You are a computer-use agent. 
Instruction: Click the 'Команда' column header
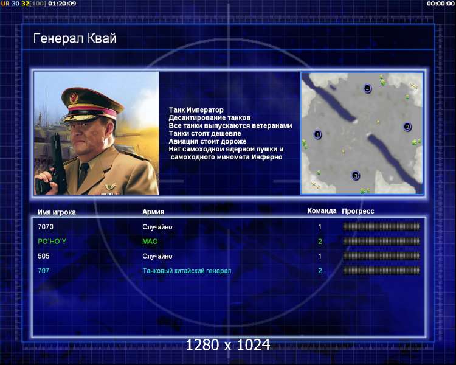[322, 210]
